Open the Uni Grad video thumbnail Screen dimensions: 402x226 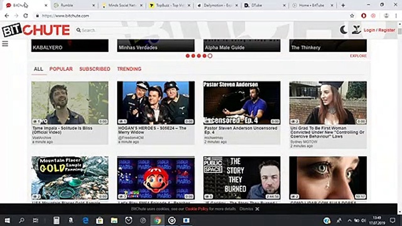328,103
